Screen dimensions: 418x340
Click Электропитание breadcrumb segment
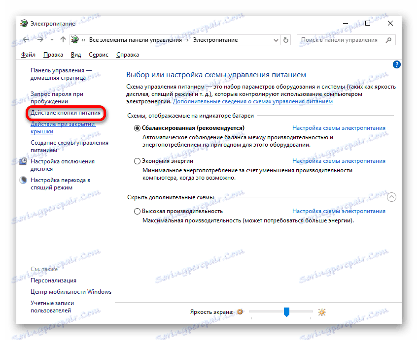(x=215, y=40)
